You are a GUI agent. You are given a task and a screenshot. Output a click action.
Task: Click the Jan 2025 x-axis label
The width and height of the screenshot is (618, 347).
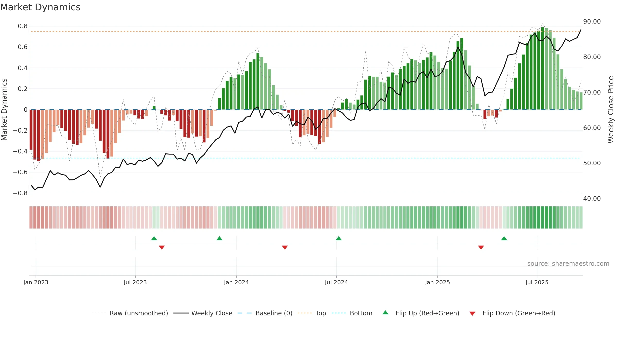click(437, 282)
